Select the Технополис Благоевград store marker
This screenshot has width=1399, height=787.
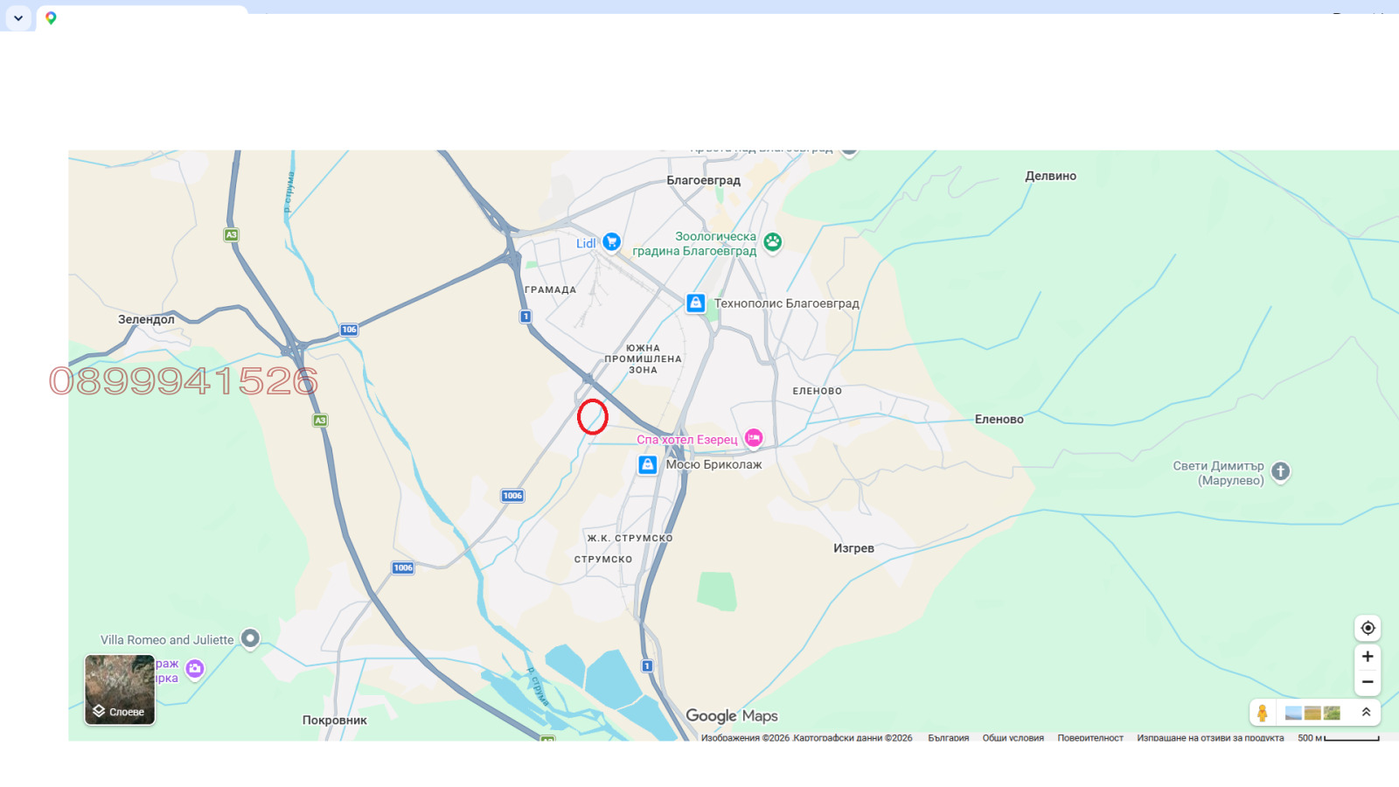click(x=695, y=303)
